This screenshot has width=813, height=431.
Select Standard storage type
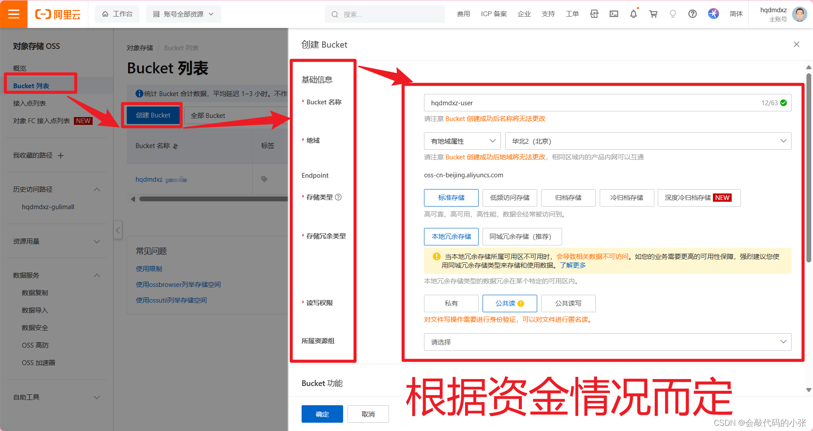point(451,198)
